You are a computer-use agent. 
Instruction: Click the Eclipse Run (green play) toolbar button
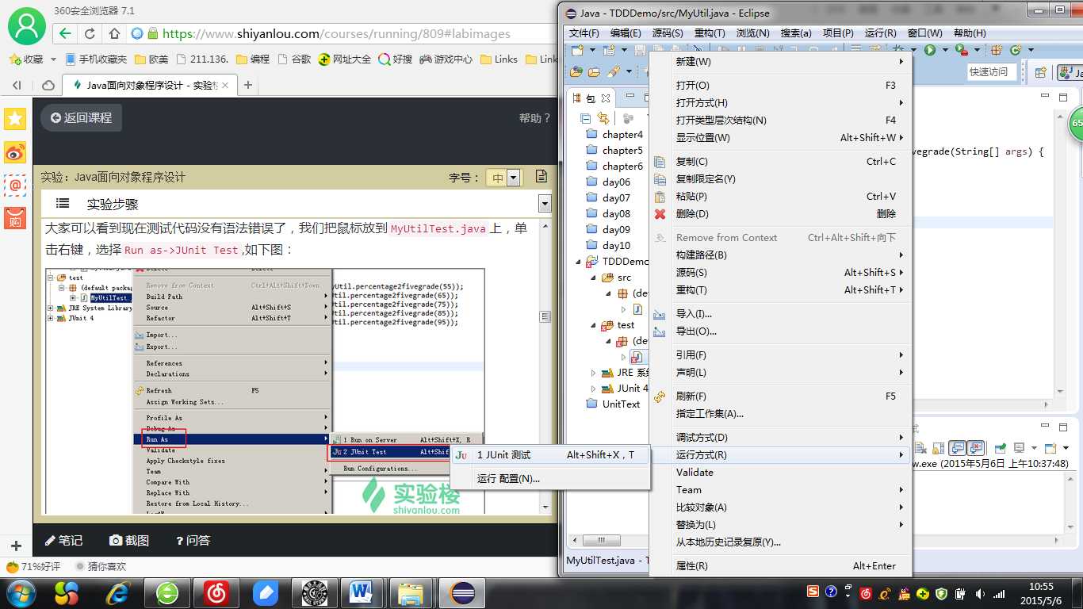point(929,50)
